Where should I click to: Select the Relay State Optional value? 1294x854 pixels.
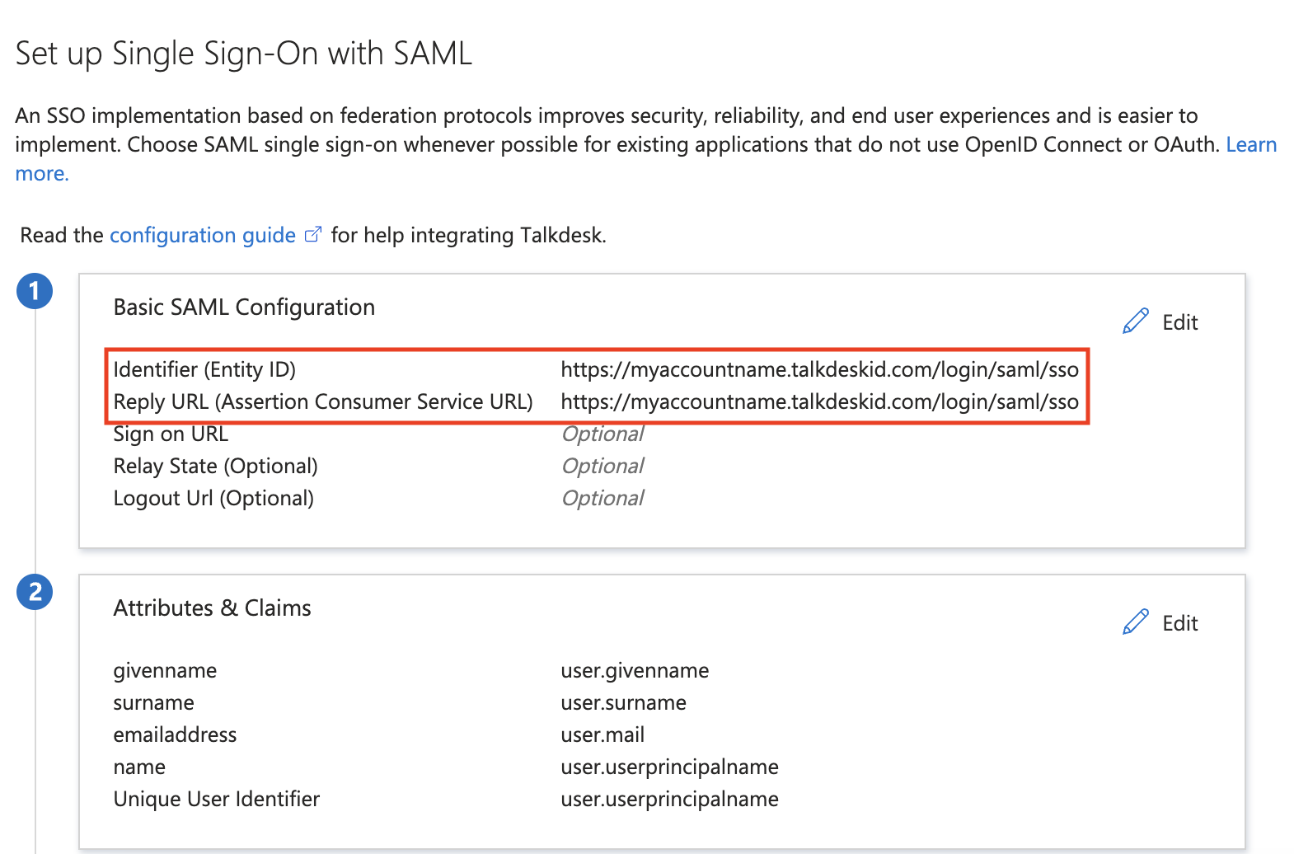coord(602,466)
